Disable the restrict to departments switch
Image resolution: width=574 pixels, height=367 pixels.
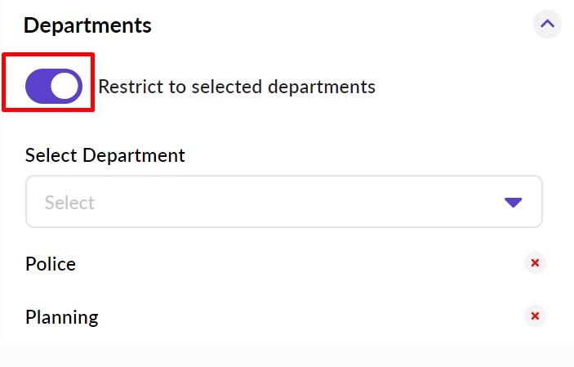coord(54,86)
